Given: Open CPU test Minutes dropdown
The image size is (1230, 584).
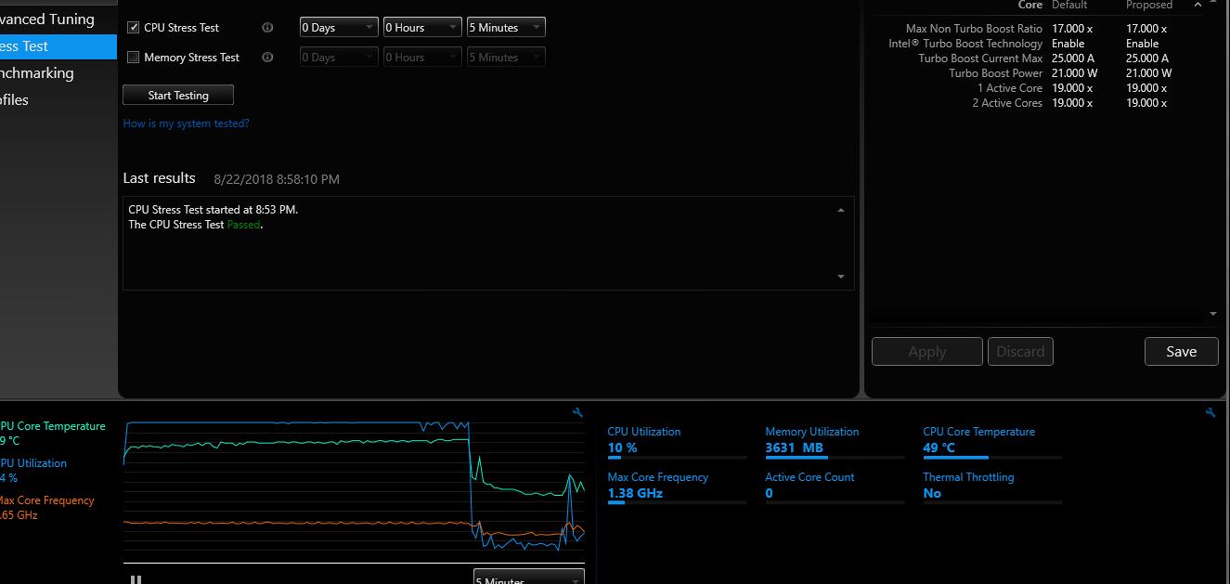Looking at the screenshot, I should point(506,28).
